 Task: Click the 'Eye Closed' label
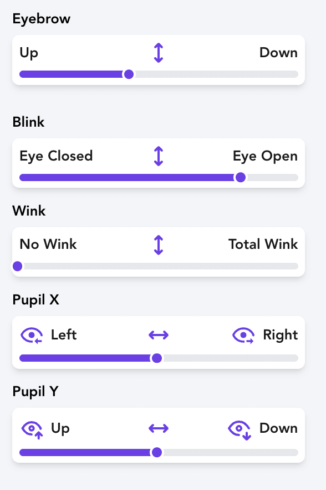pos(56,156)
